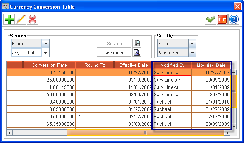Close the Currency Conversion Table window
Viewport: 244px width, 143px height.
(x=237, y=7)
